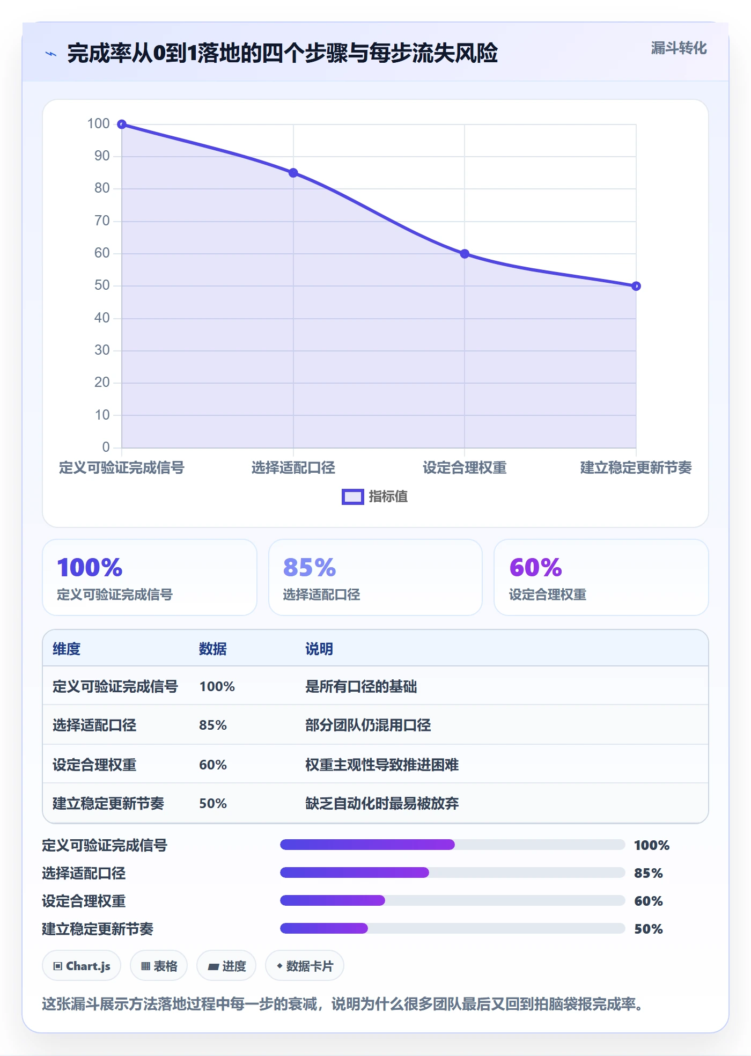
Task: Click the x-axis label 设定合理权重
Action: (x=465, y=468)
